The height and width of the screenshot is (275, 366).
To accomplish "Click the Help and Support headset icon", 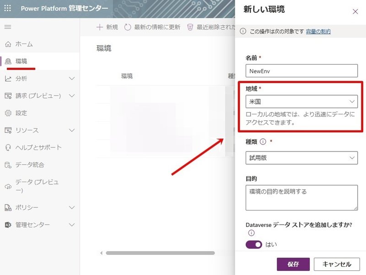I will [x=8, y=147].
